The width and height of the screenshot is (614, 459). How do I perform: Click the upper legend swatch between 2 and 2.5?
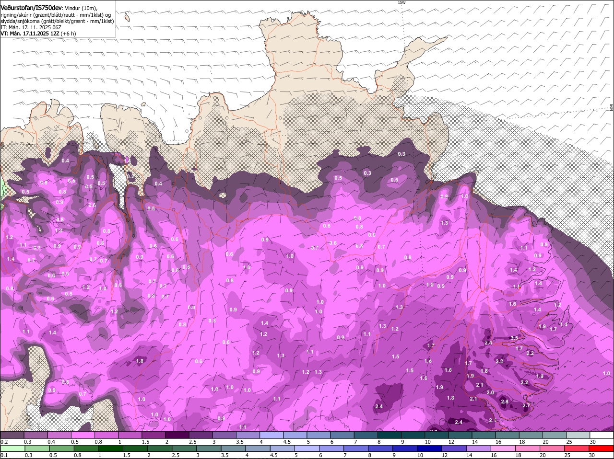click(177, 435)
